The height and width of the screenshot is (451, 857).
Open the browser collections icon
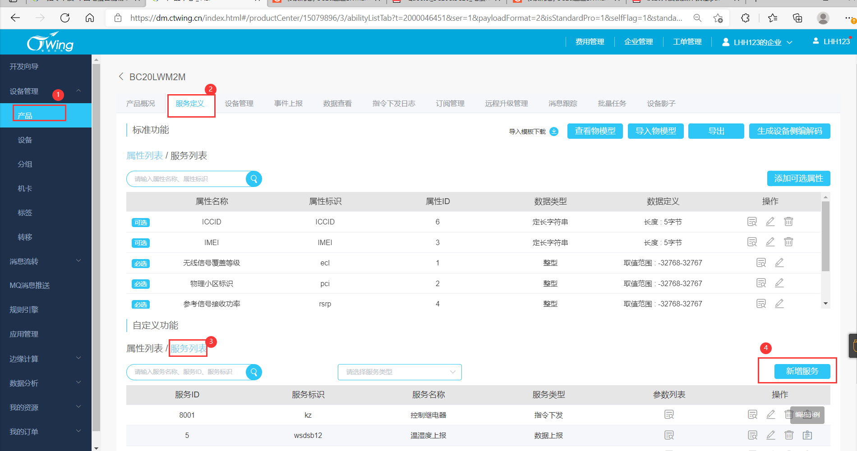pos(797,18)
